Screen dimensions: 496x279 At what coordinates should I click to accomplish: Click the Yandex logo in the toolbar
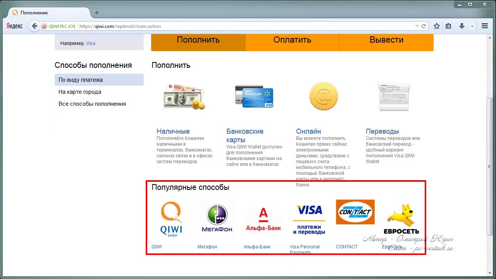pos(15,26)
